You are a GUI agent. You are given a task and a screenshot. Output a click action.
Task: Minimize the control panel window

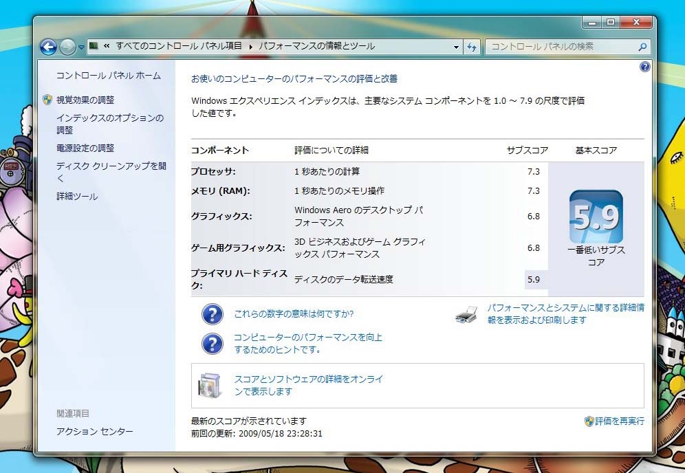(591, 22)
